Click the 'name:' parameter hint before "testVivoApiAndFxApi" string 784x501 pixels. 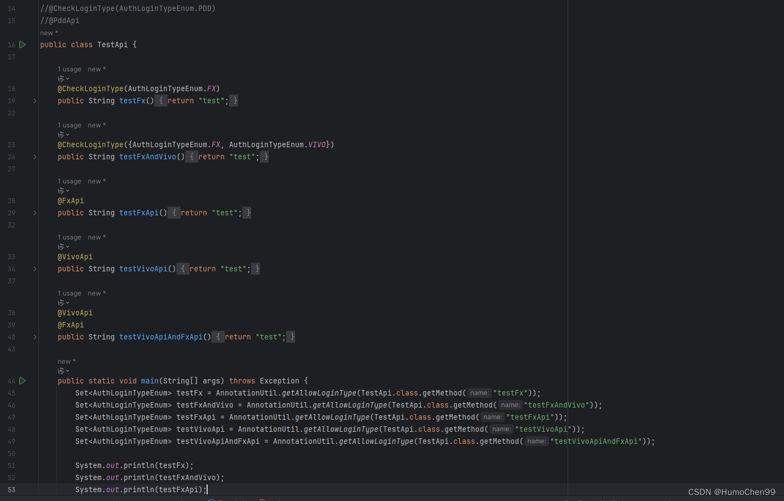(536, 441)
